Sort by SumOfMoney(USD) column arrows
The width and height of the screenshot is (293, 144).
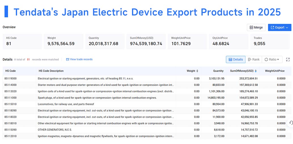256,71
